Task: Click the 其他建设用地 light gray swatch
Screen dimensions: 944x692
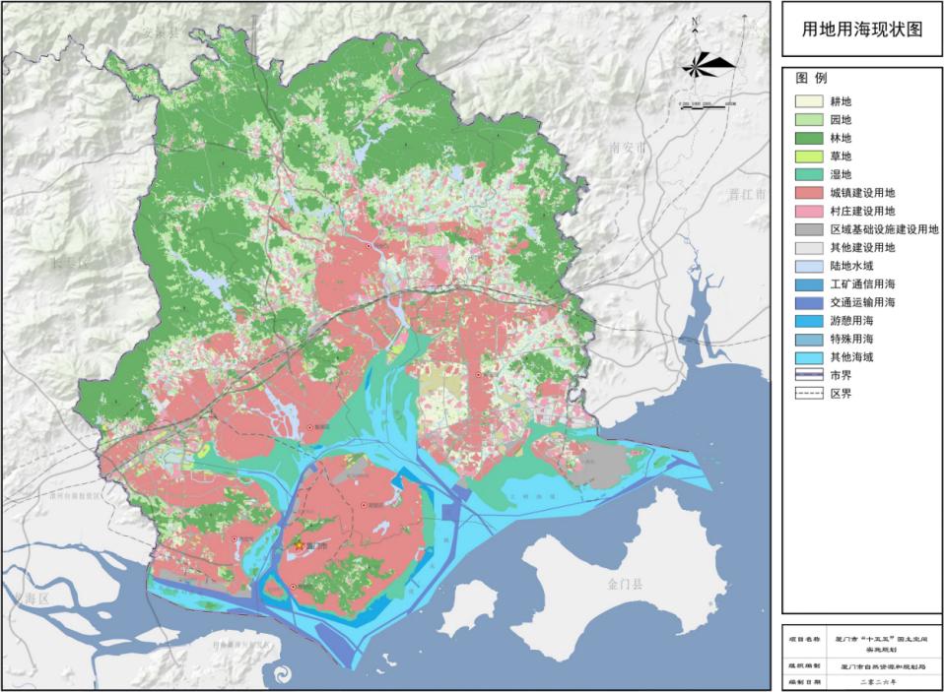Action: tap(809, 248)
